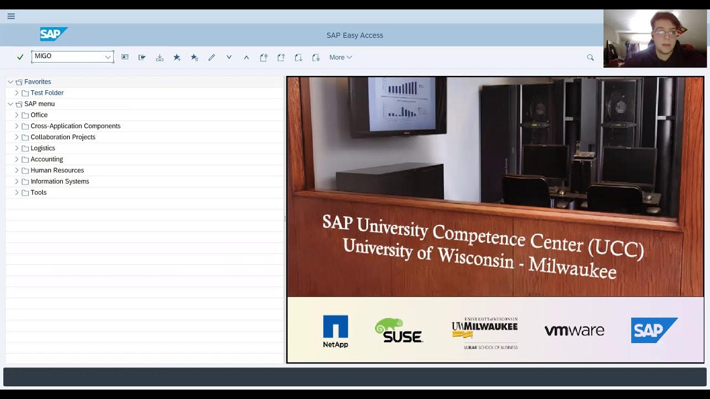This screenshot has height=399, width=710.
Task: Click the SUSE logo
Action: coord(399,330)
